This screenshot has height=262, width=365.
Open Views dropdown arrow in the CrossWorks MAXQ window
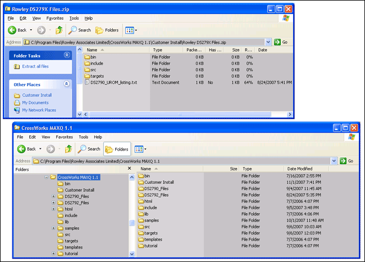coord(145,149)
